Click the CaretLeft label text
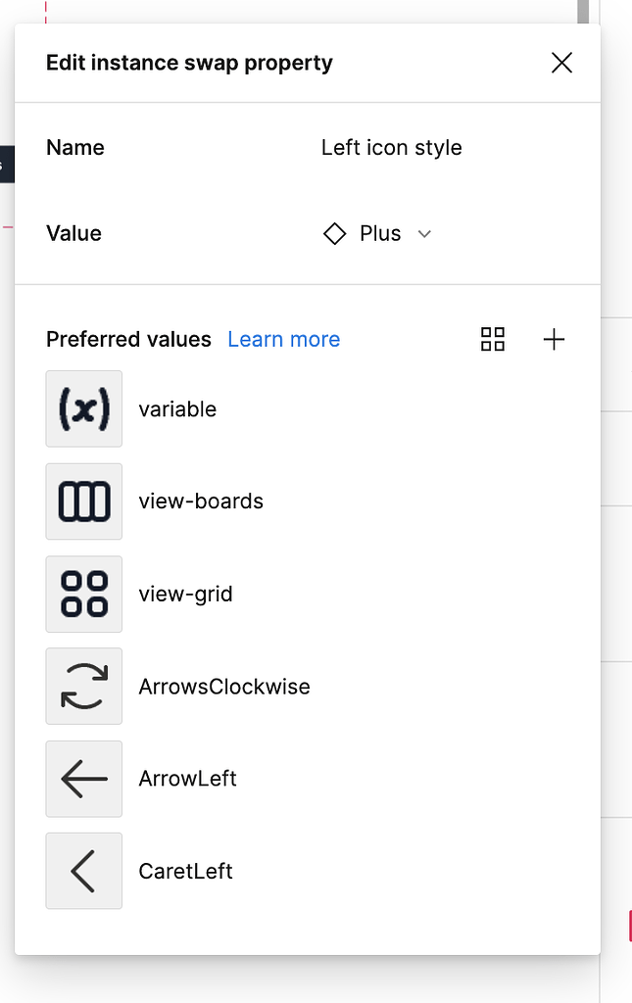The image size is (632, 1003). [185, 872]
